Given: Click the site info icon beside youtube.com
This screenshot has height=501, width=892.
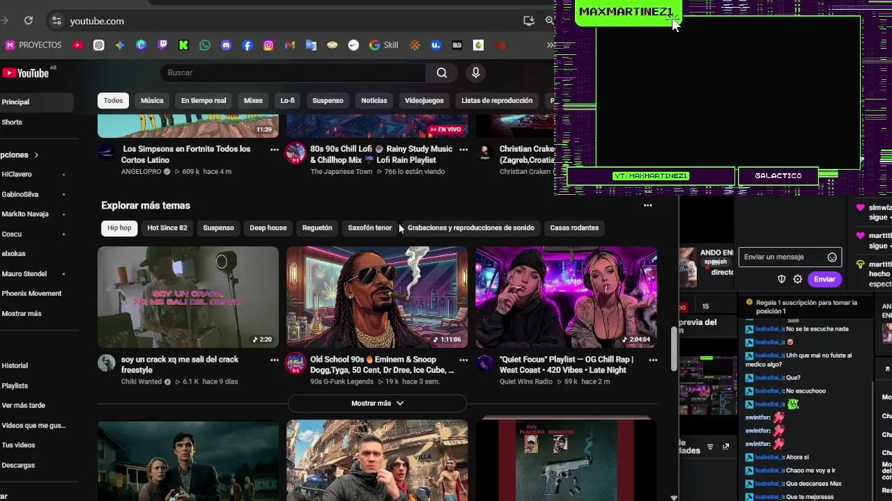Looking at the screenshot, I should coord(56,21).
